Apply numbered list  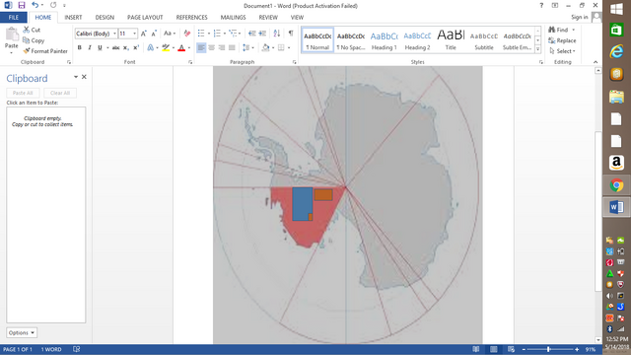click(x=217, y=34)
